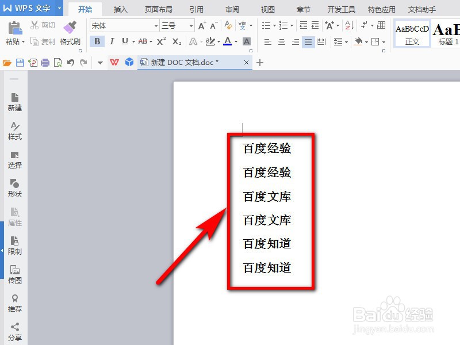
Task: Click the open folder icon in quick toolbar
Action: coord(7,63)
